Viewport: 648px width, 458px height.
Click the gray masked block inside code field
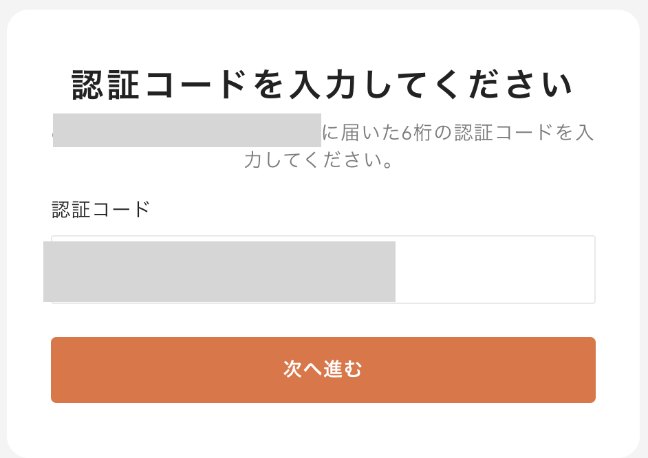pos(219,271)
